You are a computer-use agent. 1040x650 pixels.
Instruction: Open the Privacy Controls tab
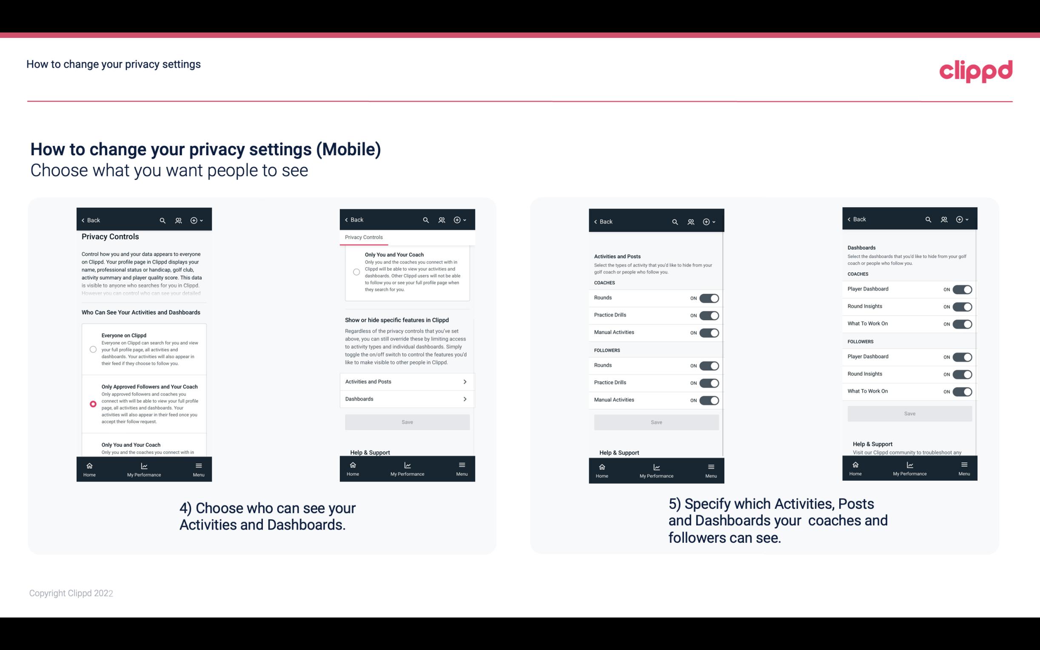(363, 237)
